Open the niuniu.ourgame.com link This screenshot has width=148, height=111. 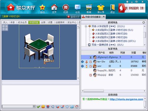coord(126,99)
